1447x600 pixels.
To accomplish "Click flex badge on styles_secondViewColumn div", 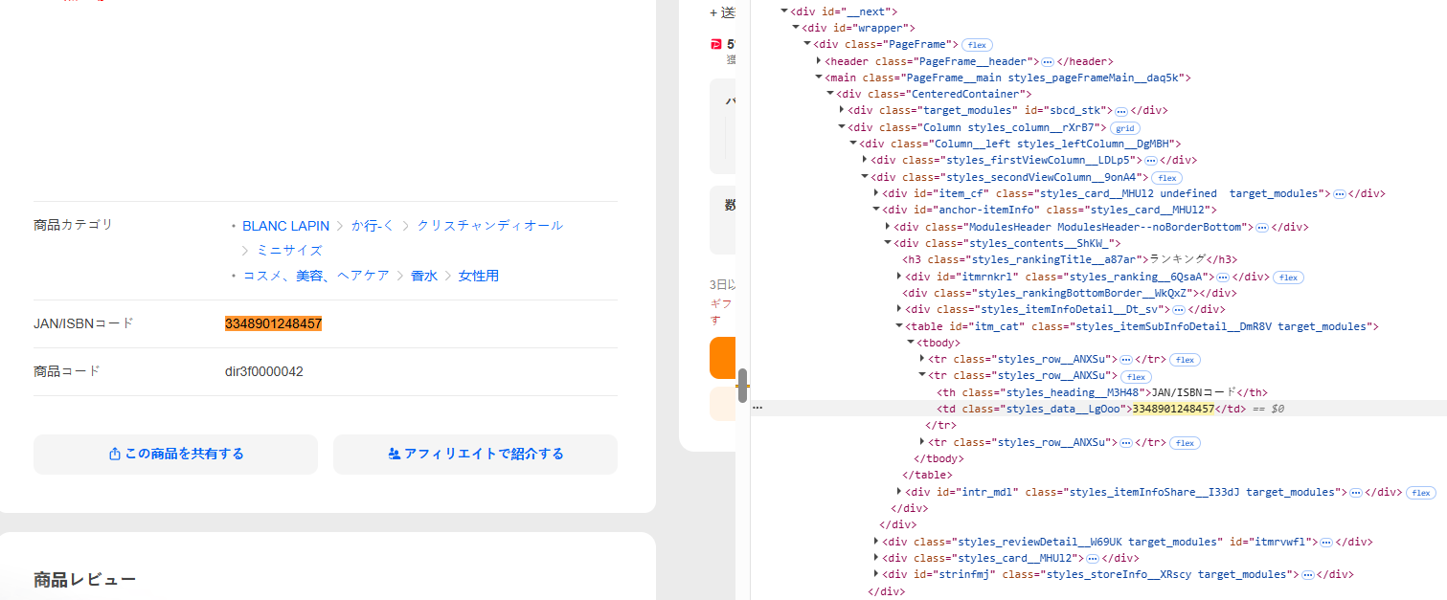I will click(1165, 178).
